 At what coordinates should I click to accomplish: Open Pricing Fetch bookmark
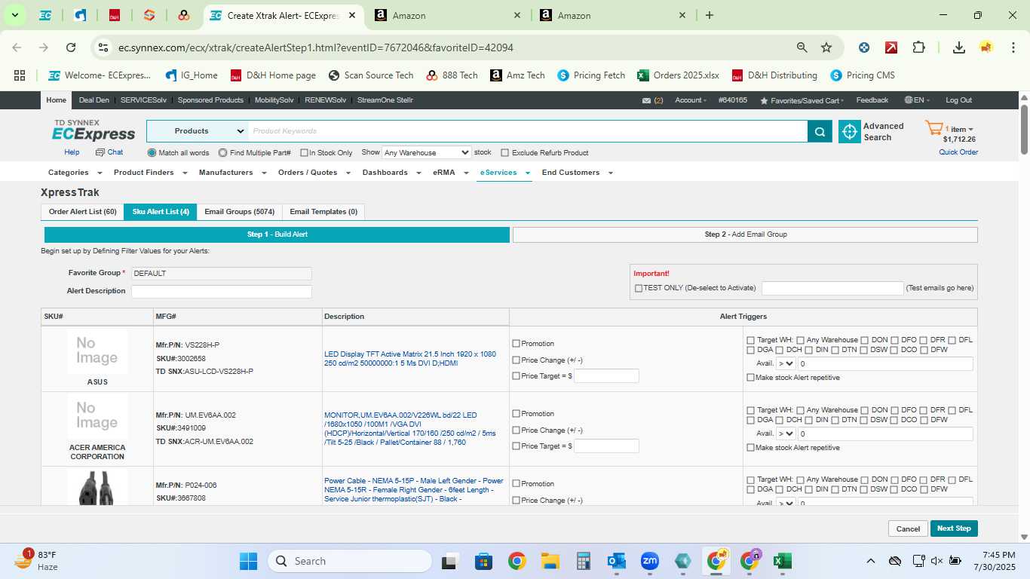[591, 75]
